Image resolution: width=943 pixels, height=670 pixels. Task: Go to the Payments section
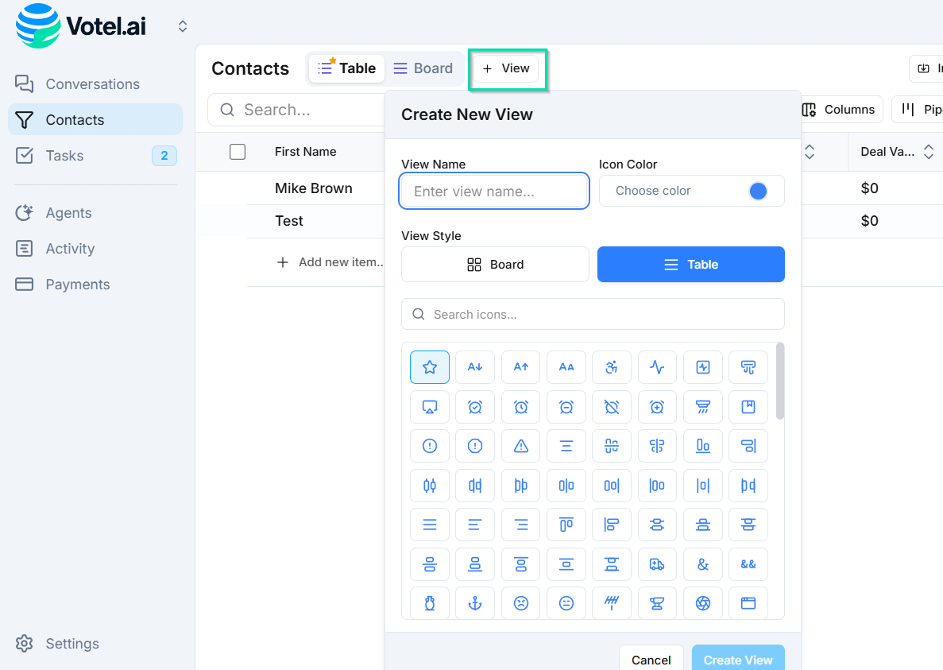[77, 284]
